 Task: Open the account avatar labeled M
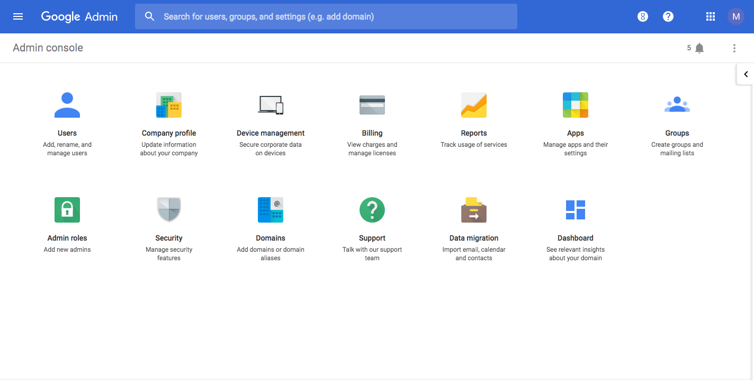(x=736, y=16)
